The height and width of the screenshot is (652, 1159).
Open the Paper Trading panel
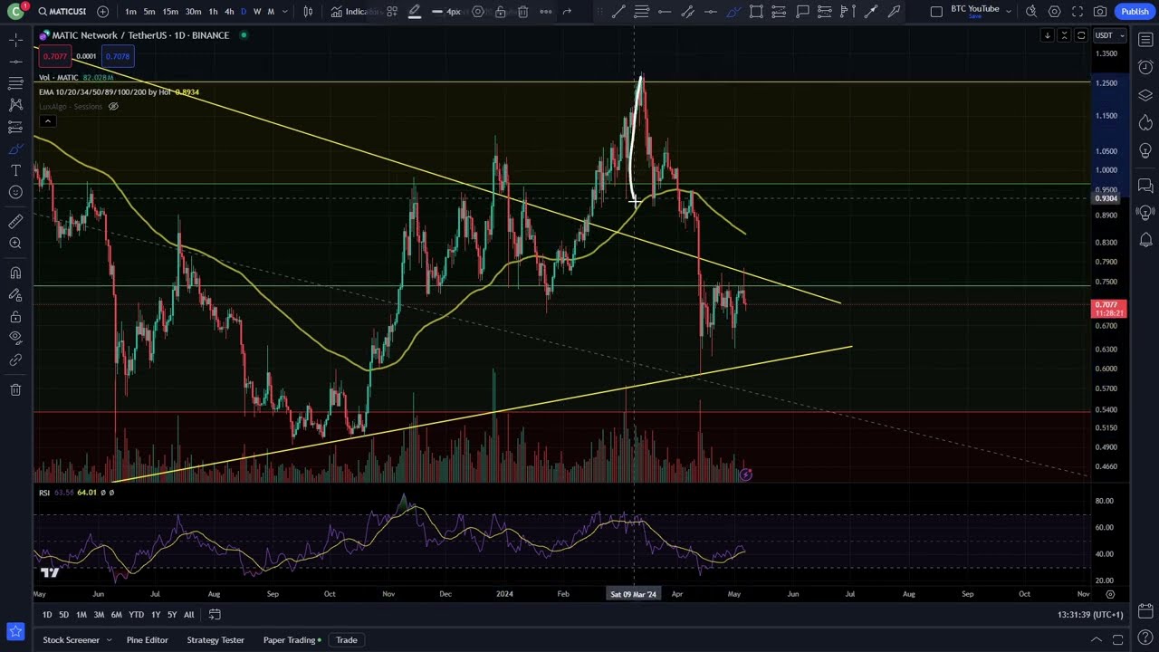291,640
